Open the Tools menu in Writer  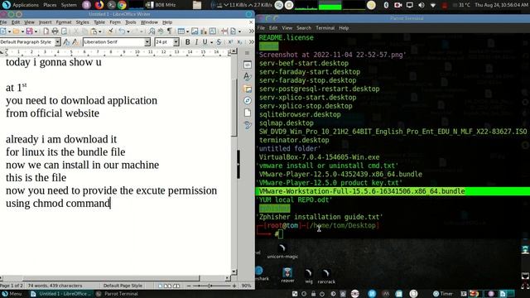pos(131,22)
